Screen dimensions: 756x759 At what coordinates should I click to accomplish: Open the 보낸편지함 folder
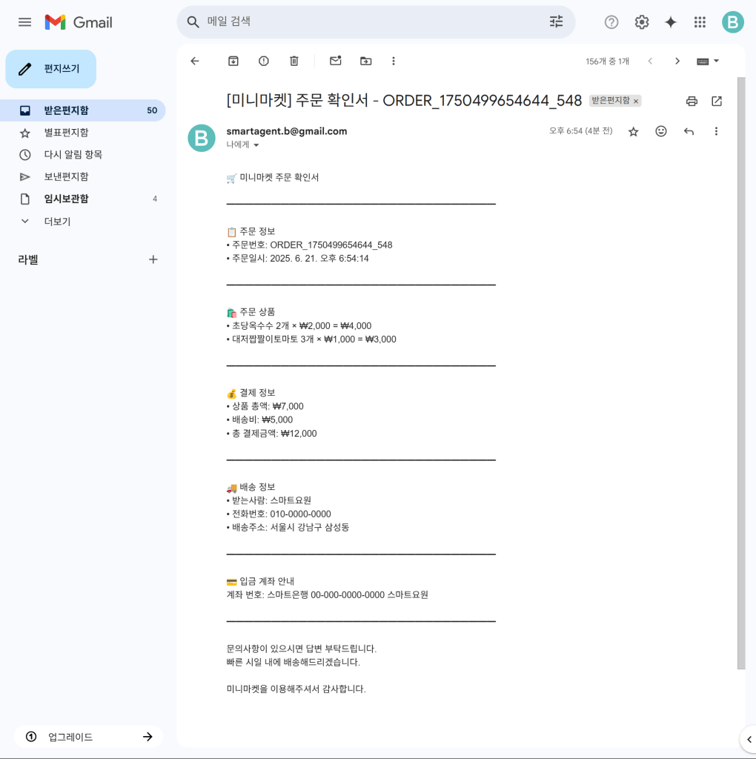(66, 176)
